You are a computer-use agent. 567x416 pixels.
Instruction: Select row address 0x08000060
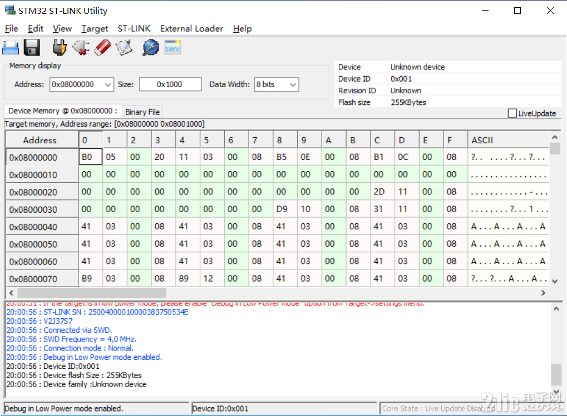(42, 261)
